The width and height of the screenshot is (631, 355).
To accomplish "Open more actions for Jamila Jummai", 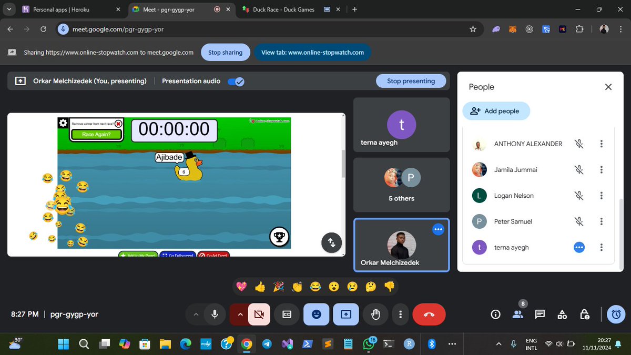I will point(602,170).
